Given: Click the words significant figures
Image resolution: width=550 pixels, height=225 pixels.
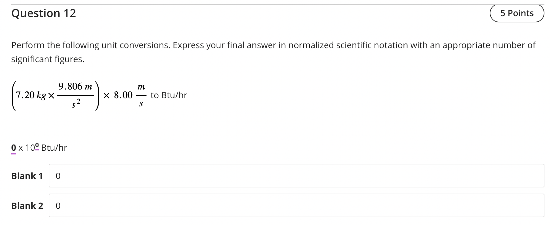Looking at the screenshot, I should (x=47, y=59).
